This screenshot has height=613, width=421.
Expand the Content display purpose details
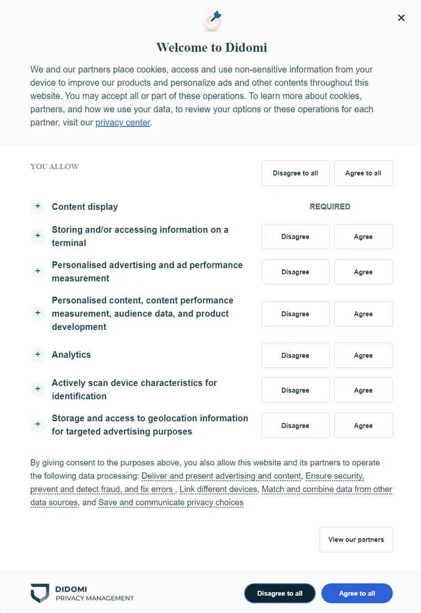click(x=37, y=207)
